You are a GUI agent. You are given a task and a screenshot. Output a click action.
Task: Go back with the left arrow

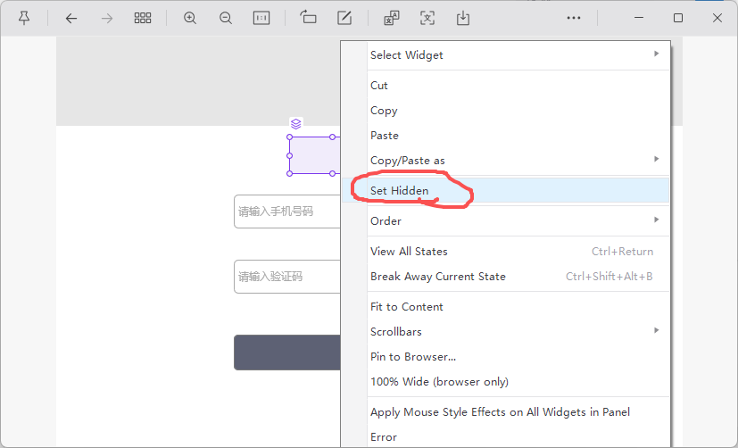point(71,18)
